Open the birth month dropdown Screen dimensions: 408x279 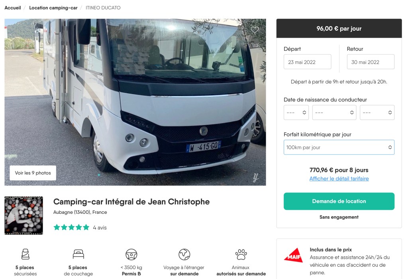point(334,112)
